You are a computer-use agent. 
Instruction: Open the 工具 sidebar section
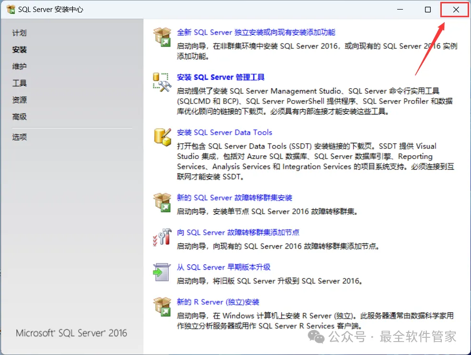(20, 83)
